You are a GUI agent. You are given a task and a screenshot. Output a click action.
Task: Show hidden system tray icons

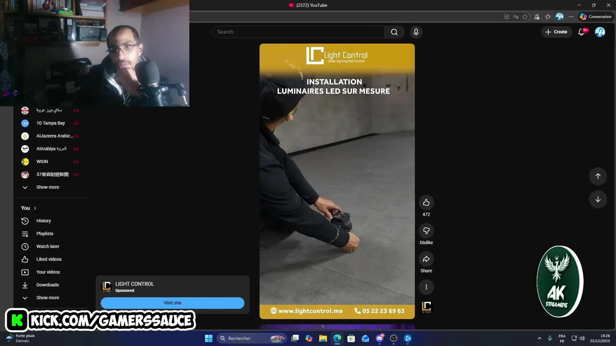point(539,338)
